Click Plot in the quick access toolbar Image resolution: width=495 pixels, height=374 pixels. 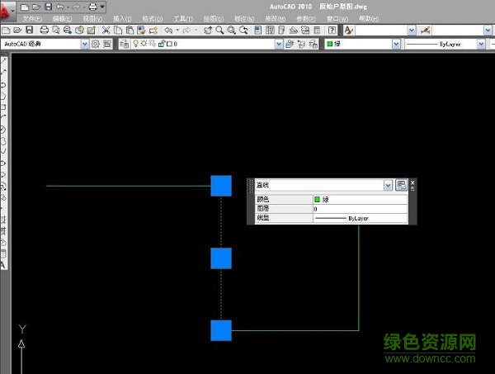click(92, 7)
